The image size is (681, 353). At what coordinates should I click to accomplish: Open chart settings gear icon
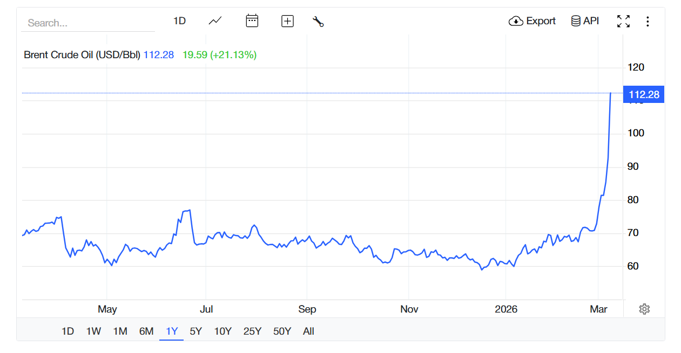[644, 309]
